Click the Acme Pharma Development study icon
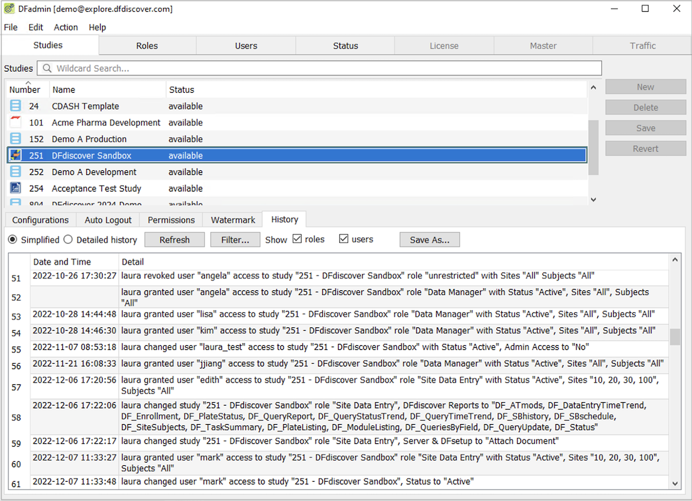Viewport: 692px width, 501px height. point(15,123)
